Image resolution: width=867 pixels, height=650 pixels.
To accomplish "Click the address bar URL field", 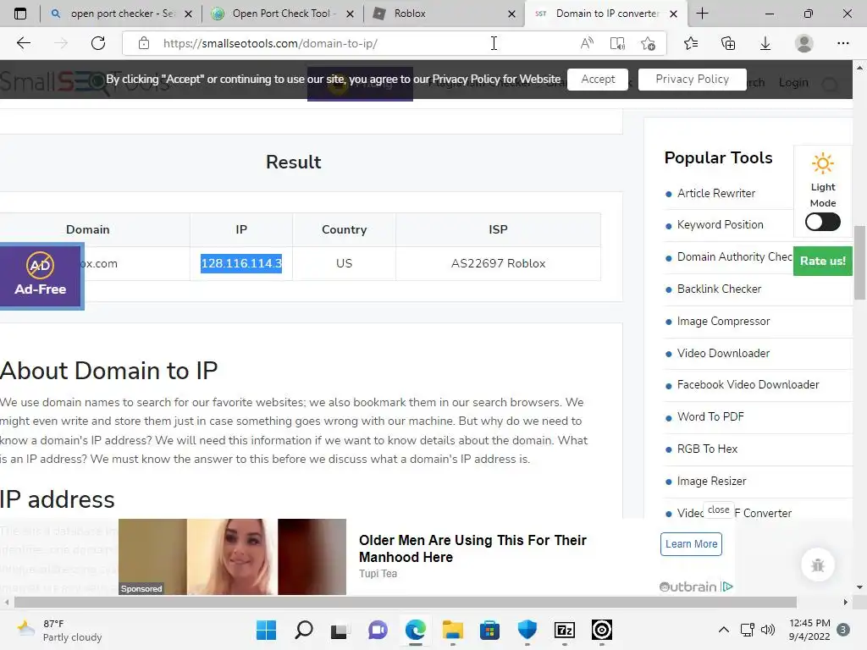I will (354, 43).
